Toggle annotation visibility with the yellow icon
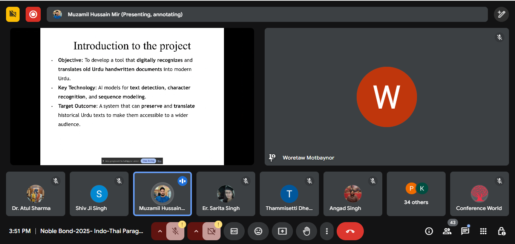This screenshot has height=244, width=515. 12,14
